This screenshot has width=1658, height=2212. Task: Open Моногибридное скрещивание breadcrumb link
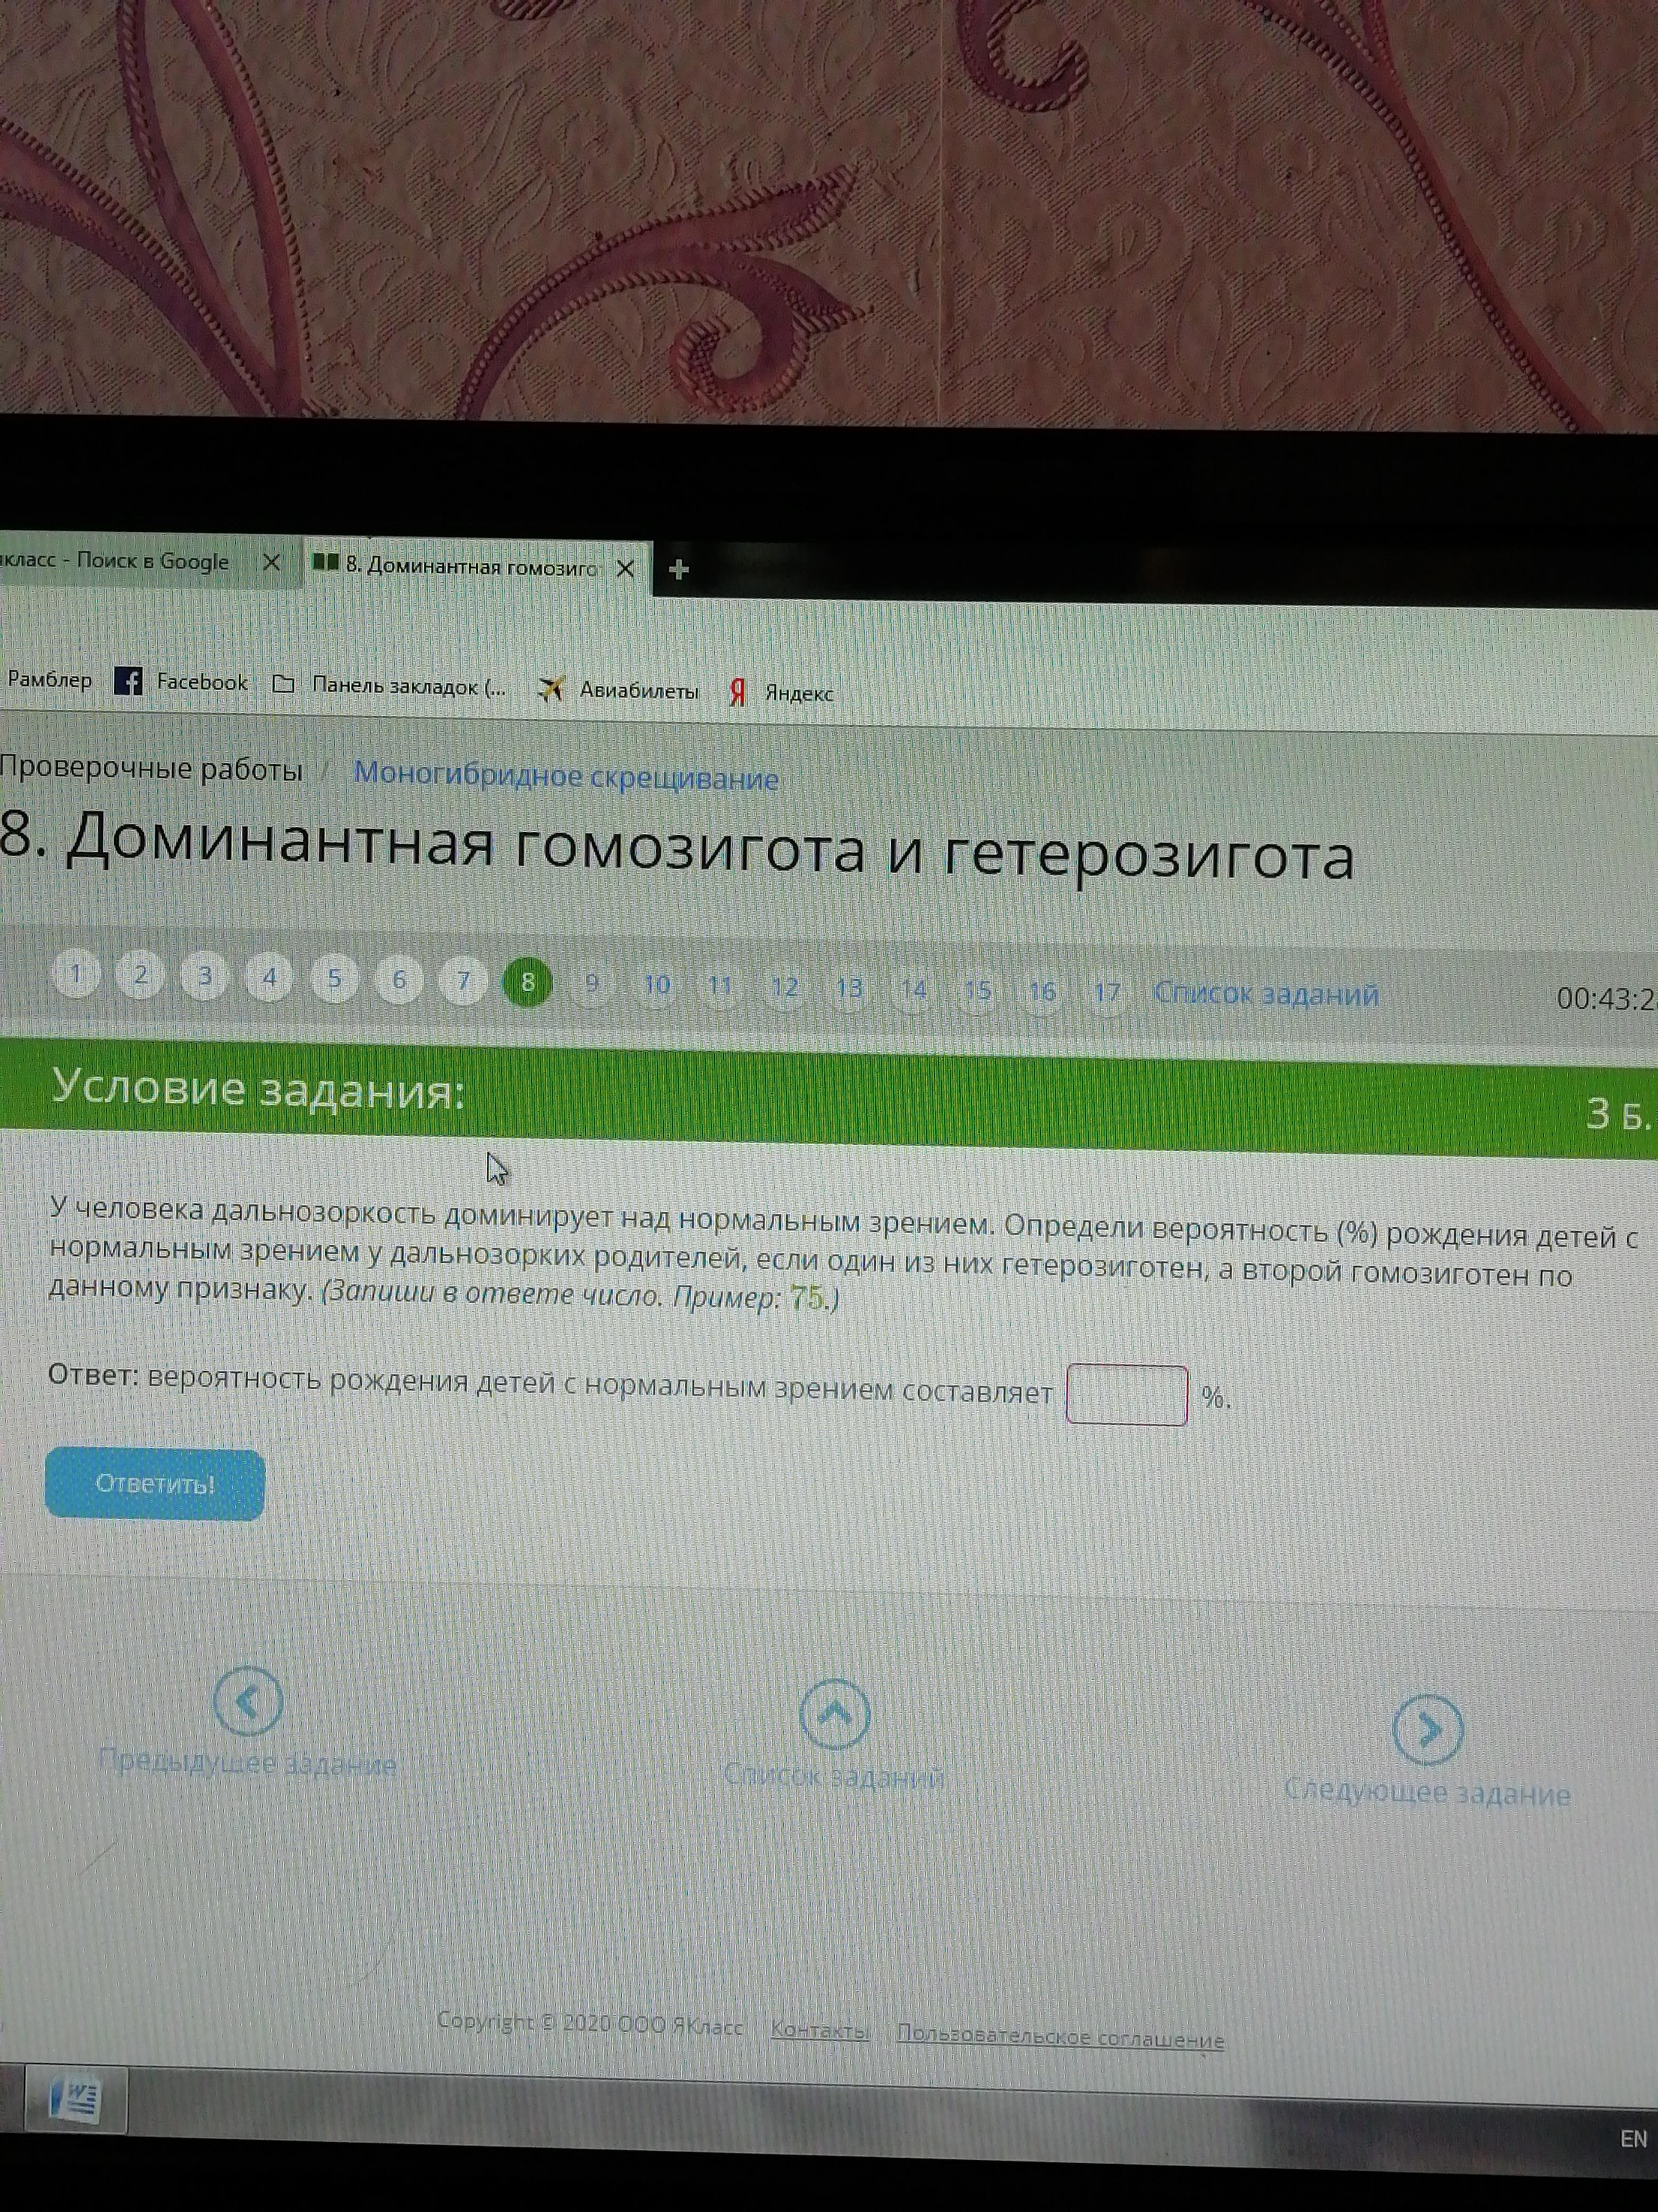(x=565, y=777)
